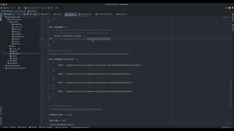234x131 pixels.
Task: Click the editor vertical scrollbar thumb
Action: point(231,93)
